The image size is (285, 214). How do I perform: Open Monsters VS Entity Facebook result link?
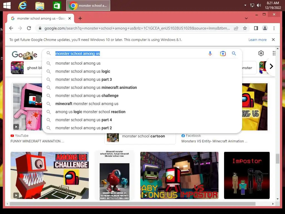tap(214, 141)
